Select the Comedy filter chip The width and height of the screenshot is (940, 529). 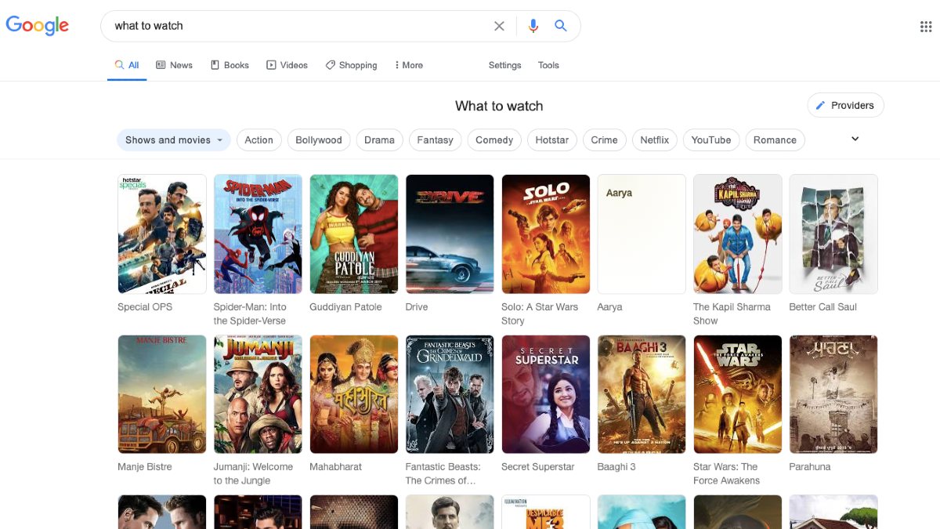pos(493,139)
